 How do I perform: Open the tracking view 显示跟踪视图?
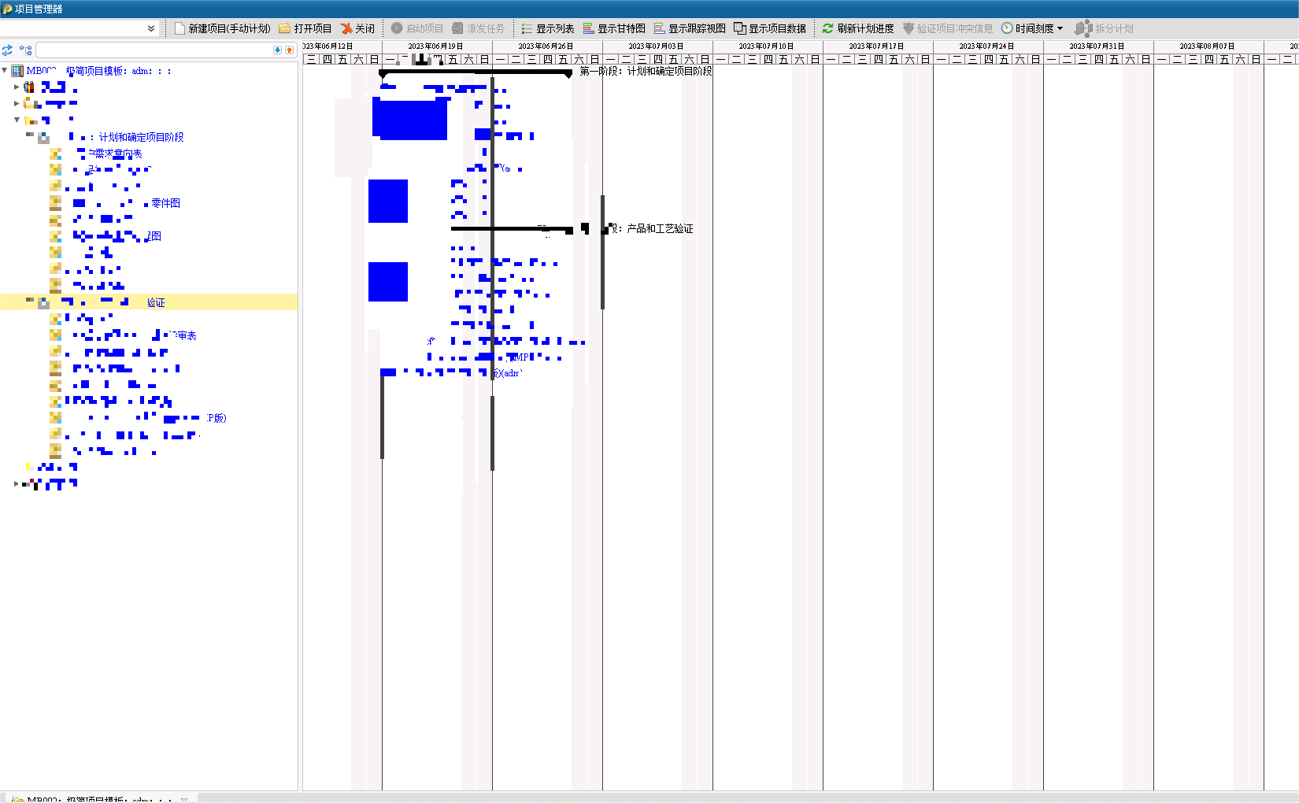tap(690, 28)
